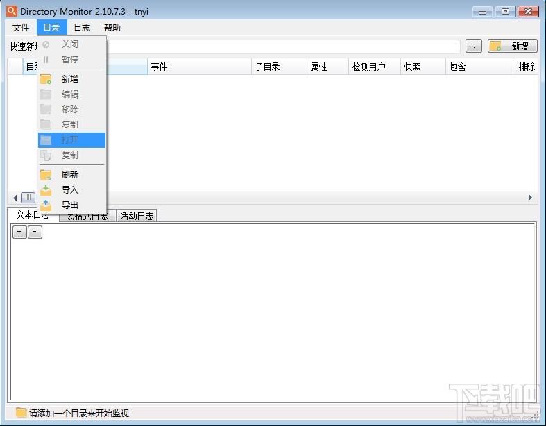Screen dimensions: 546x426
Task: Click the status text 请添加一个目录来开始监视
Action: pos(79,413)
